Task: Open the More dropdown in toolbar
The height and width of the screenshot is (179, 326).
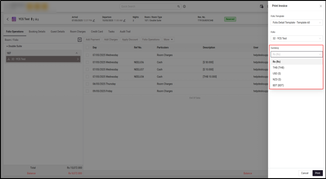Action: [x=168, y=39]
